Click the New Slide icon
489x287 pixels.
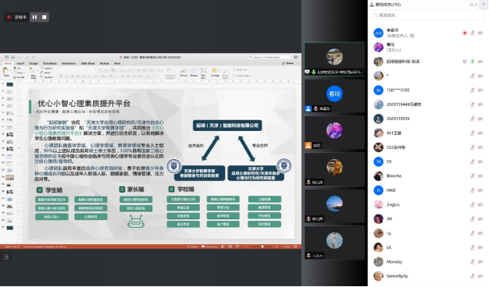34,73
